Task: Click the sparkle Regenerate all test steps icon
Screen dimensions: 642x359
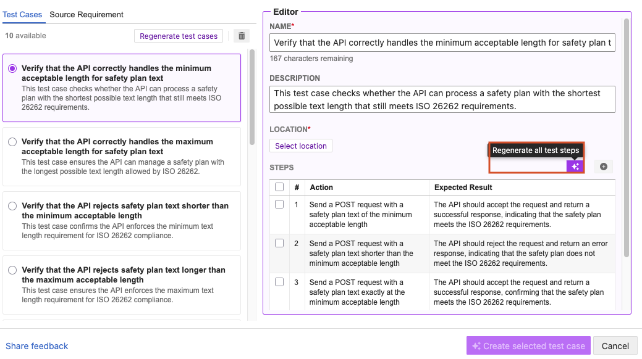Action: tap(575, 167)
